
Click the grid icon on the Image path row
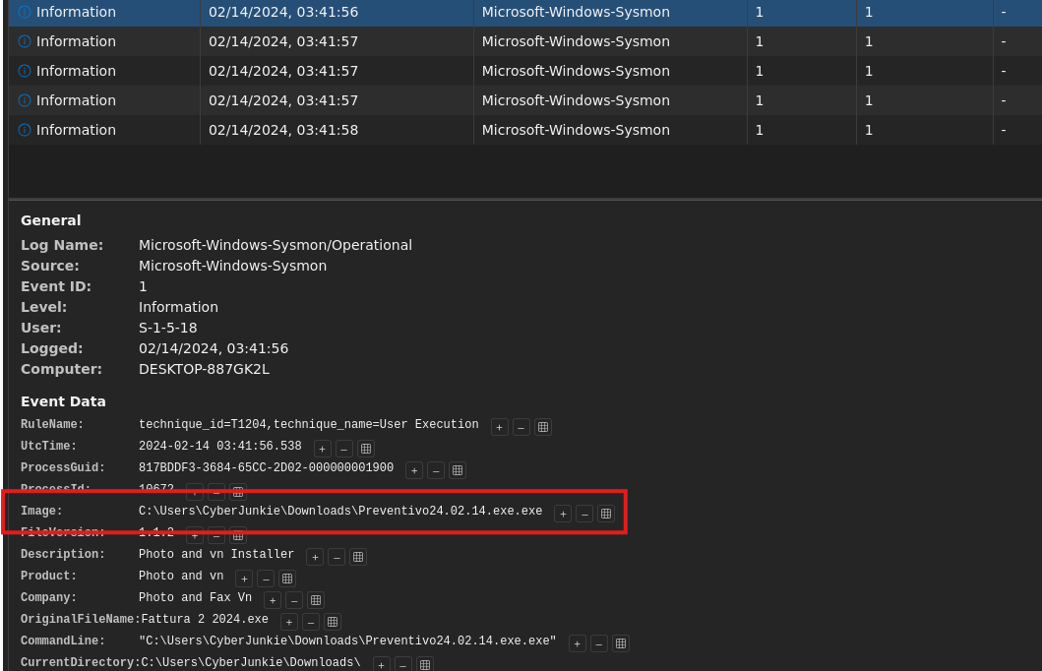(606, 514)
